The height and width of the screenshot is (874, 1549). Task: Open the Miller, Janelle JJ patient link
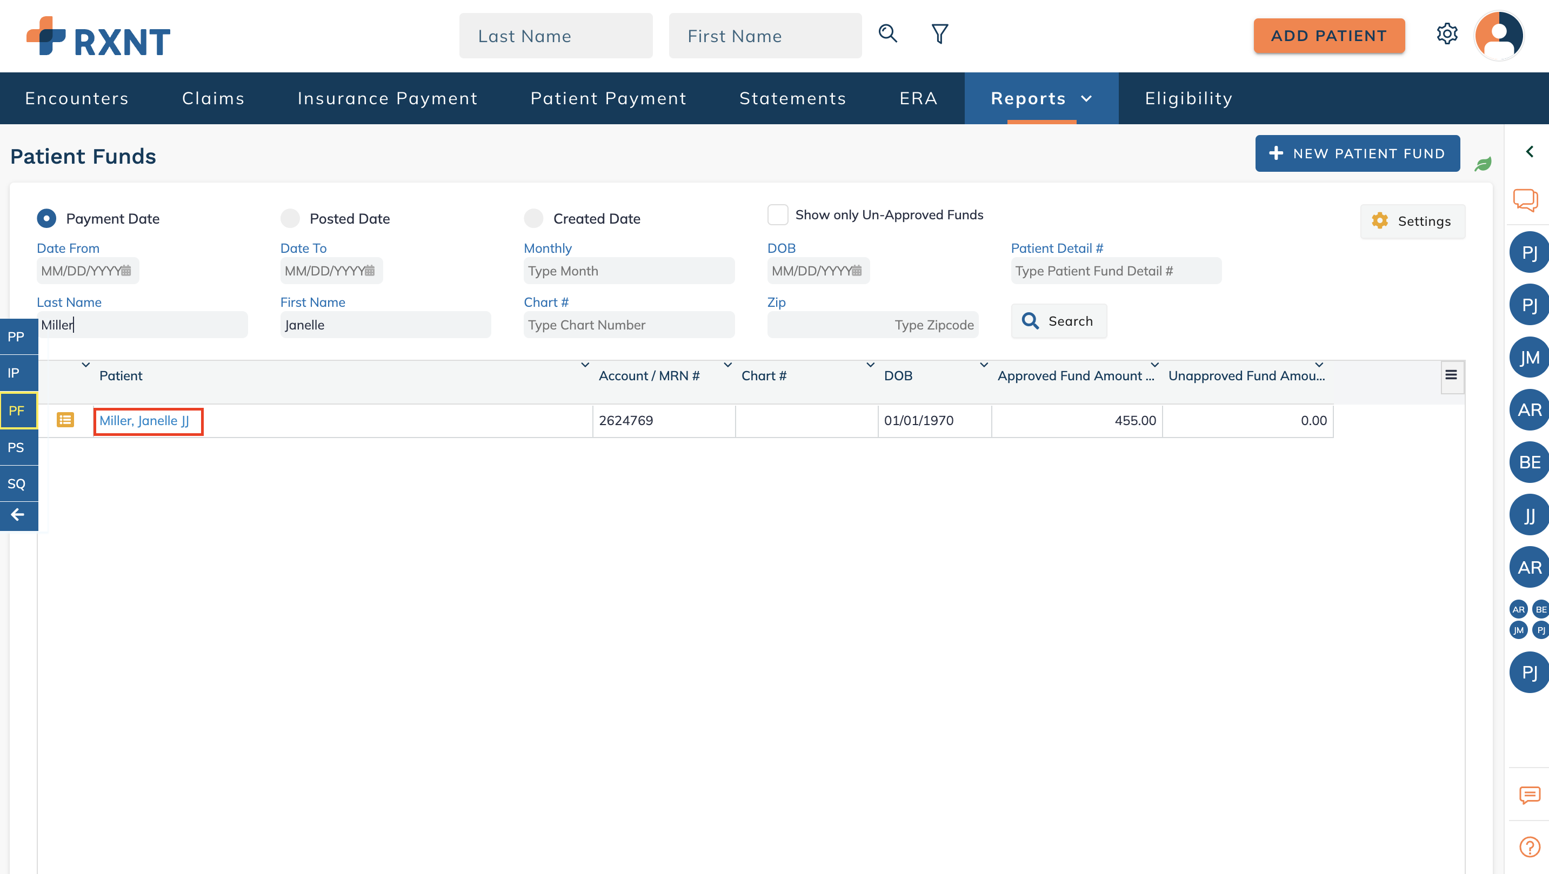(x=144, y=420)
